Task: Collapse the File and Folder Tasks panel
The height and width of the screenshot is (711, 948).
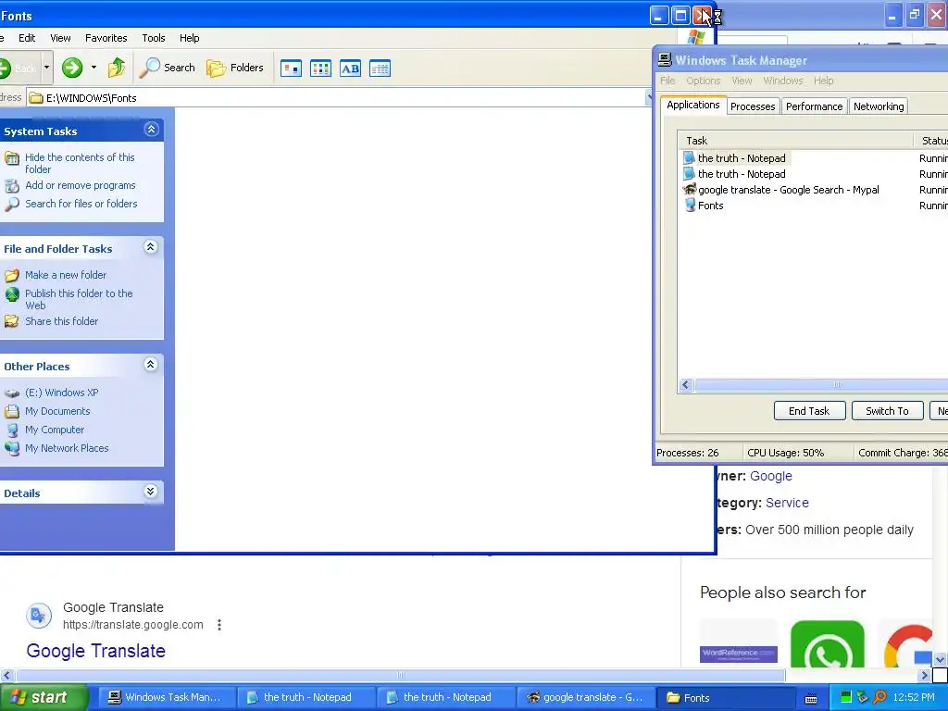Action: (151, 246)
